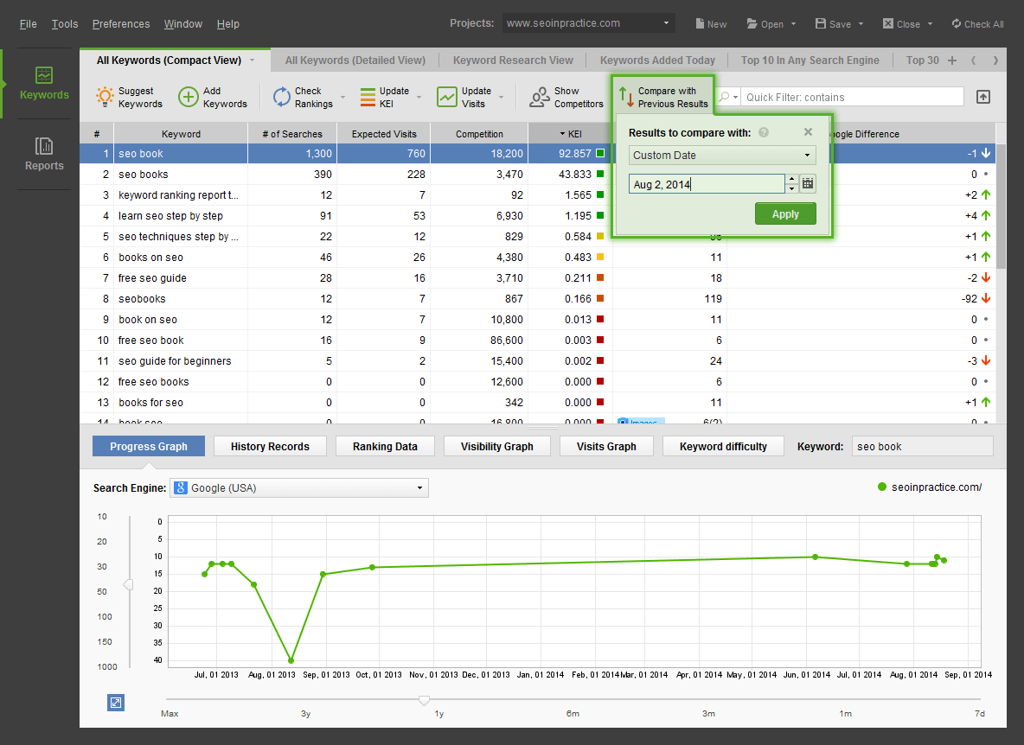Viewport: 1024px width, 745px height.
Task: Show the Visibility Graph panel
Action: (x=497, y=446)
